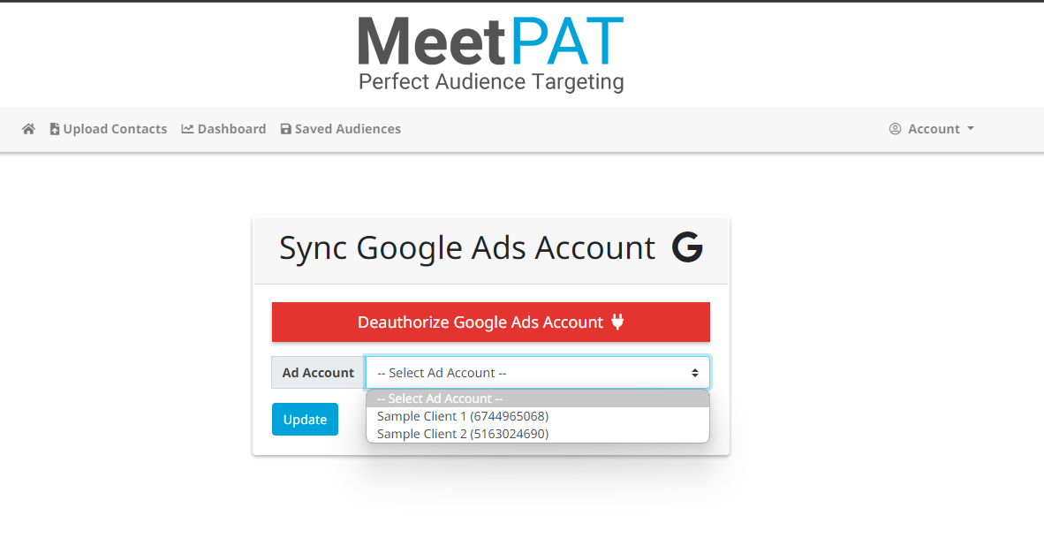Click the MeetPAT logo
The height and width of the screenshot is (546, 1044).
[x=490, y=53]
